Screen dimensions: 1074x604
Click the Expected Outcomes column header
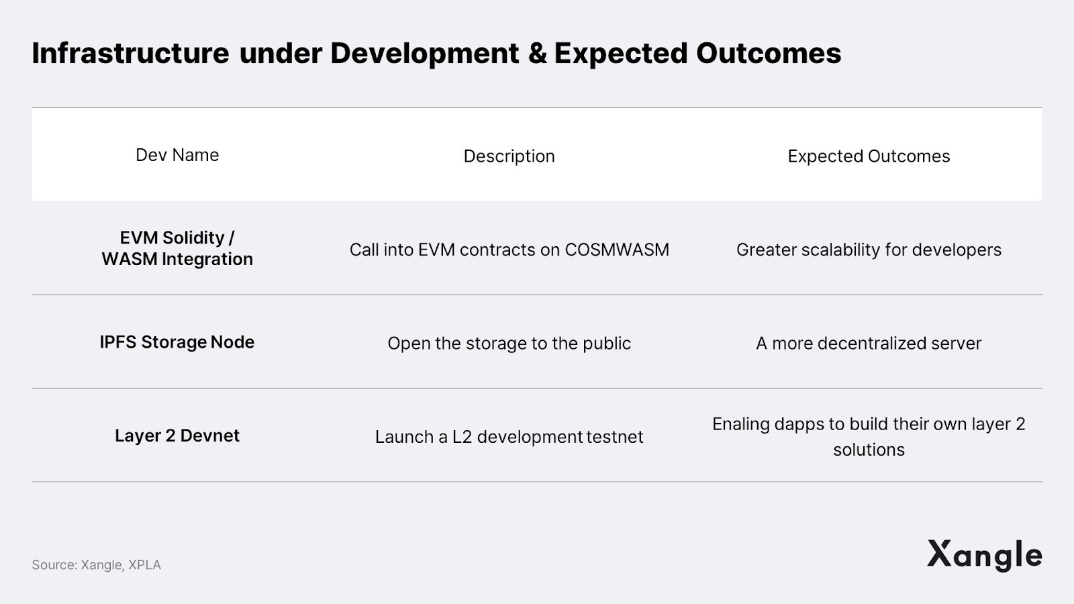point(869,156)
